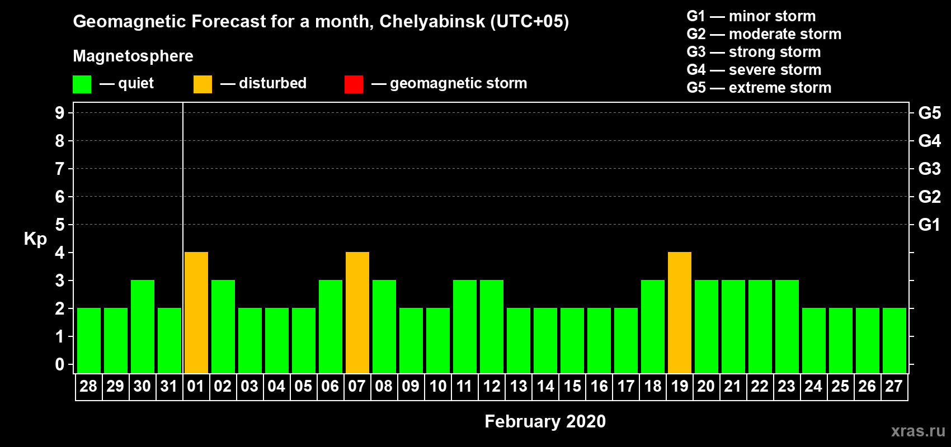Screen dimensions: 951x447
Task: Click the Kp axis value 5
Action: pos(60,225)
